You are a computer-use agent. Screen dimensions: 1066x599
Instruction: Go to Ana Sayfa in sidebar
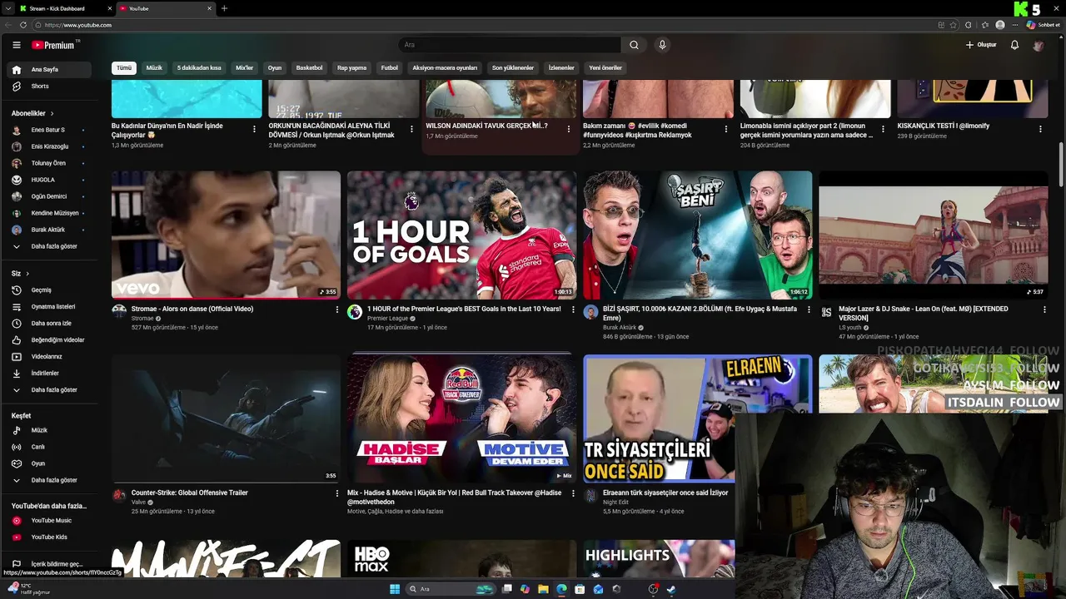pyautogui.click(x=50, y=70)
